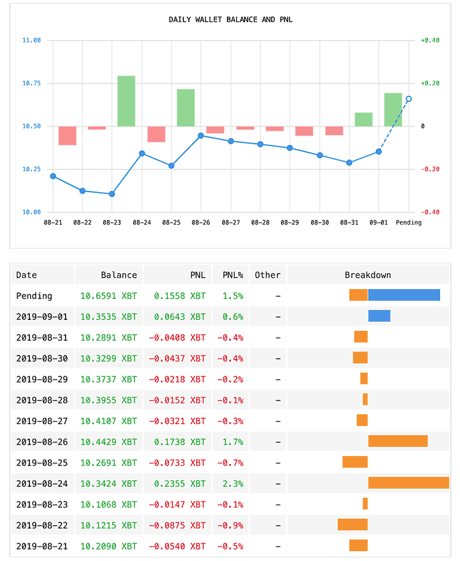
Task: Click the 2019-09-01 date cell
Action: click(x=42, y=317)
